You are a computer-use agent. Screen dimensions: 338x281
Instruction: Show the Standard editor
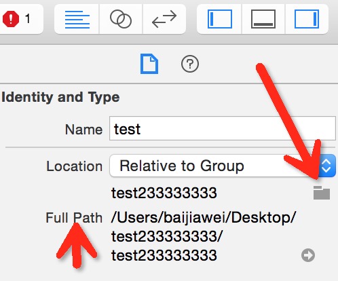tap(77, 19)
